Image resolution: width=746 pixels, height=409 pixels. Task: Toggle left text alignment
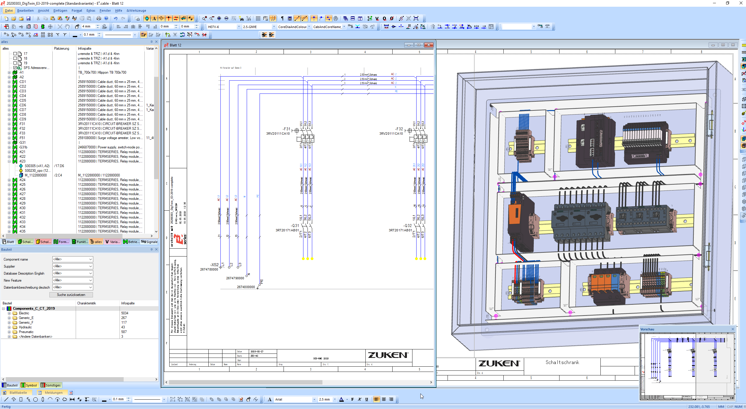pyautogui.click(x=377, y=399)
